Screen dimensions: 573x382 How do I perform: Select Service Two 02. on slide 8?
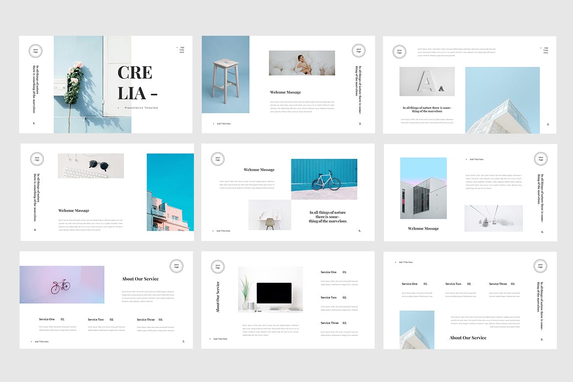(334, 297)
